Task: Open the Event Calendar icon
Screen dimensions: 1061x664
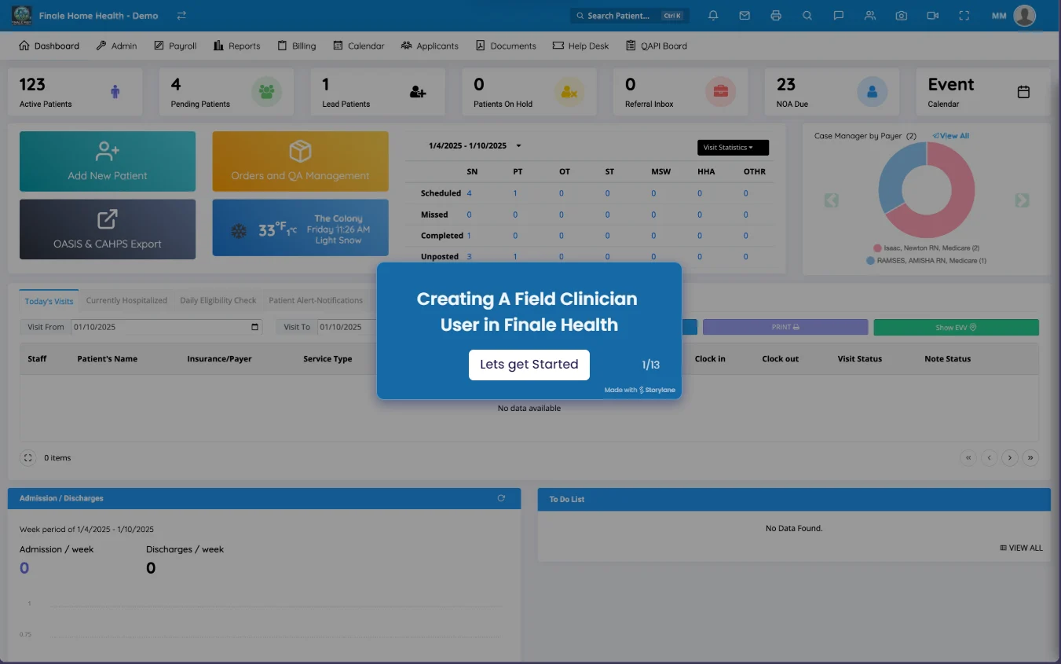Action: coord(1023,92)
